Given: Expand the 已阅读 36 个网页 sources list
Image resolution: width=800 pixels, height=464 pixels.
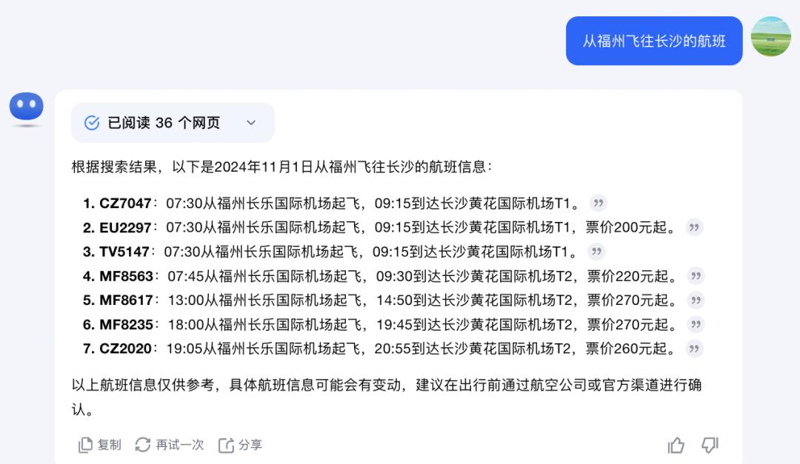Looking at the screenshot, I should 164,123.
